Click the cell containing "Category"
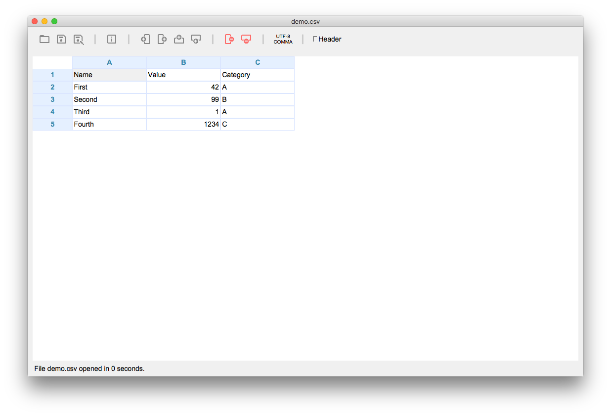611x416 pixels. click(258, 75)
